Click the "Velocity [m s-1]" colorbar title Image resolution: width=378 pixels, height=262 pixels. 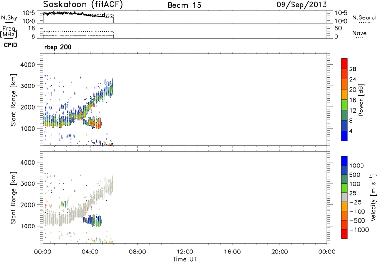point(373,197)
